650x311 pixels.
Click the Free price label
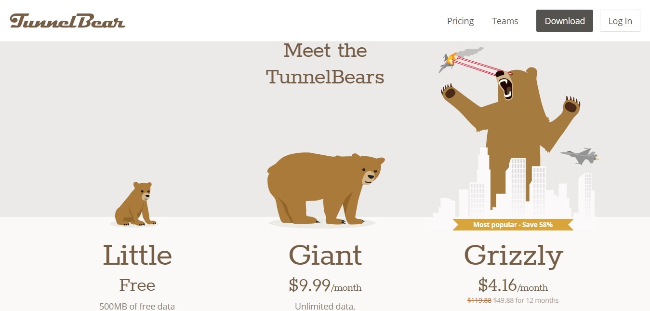137,285
